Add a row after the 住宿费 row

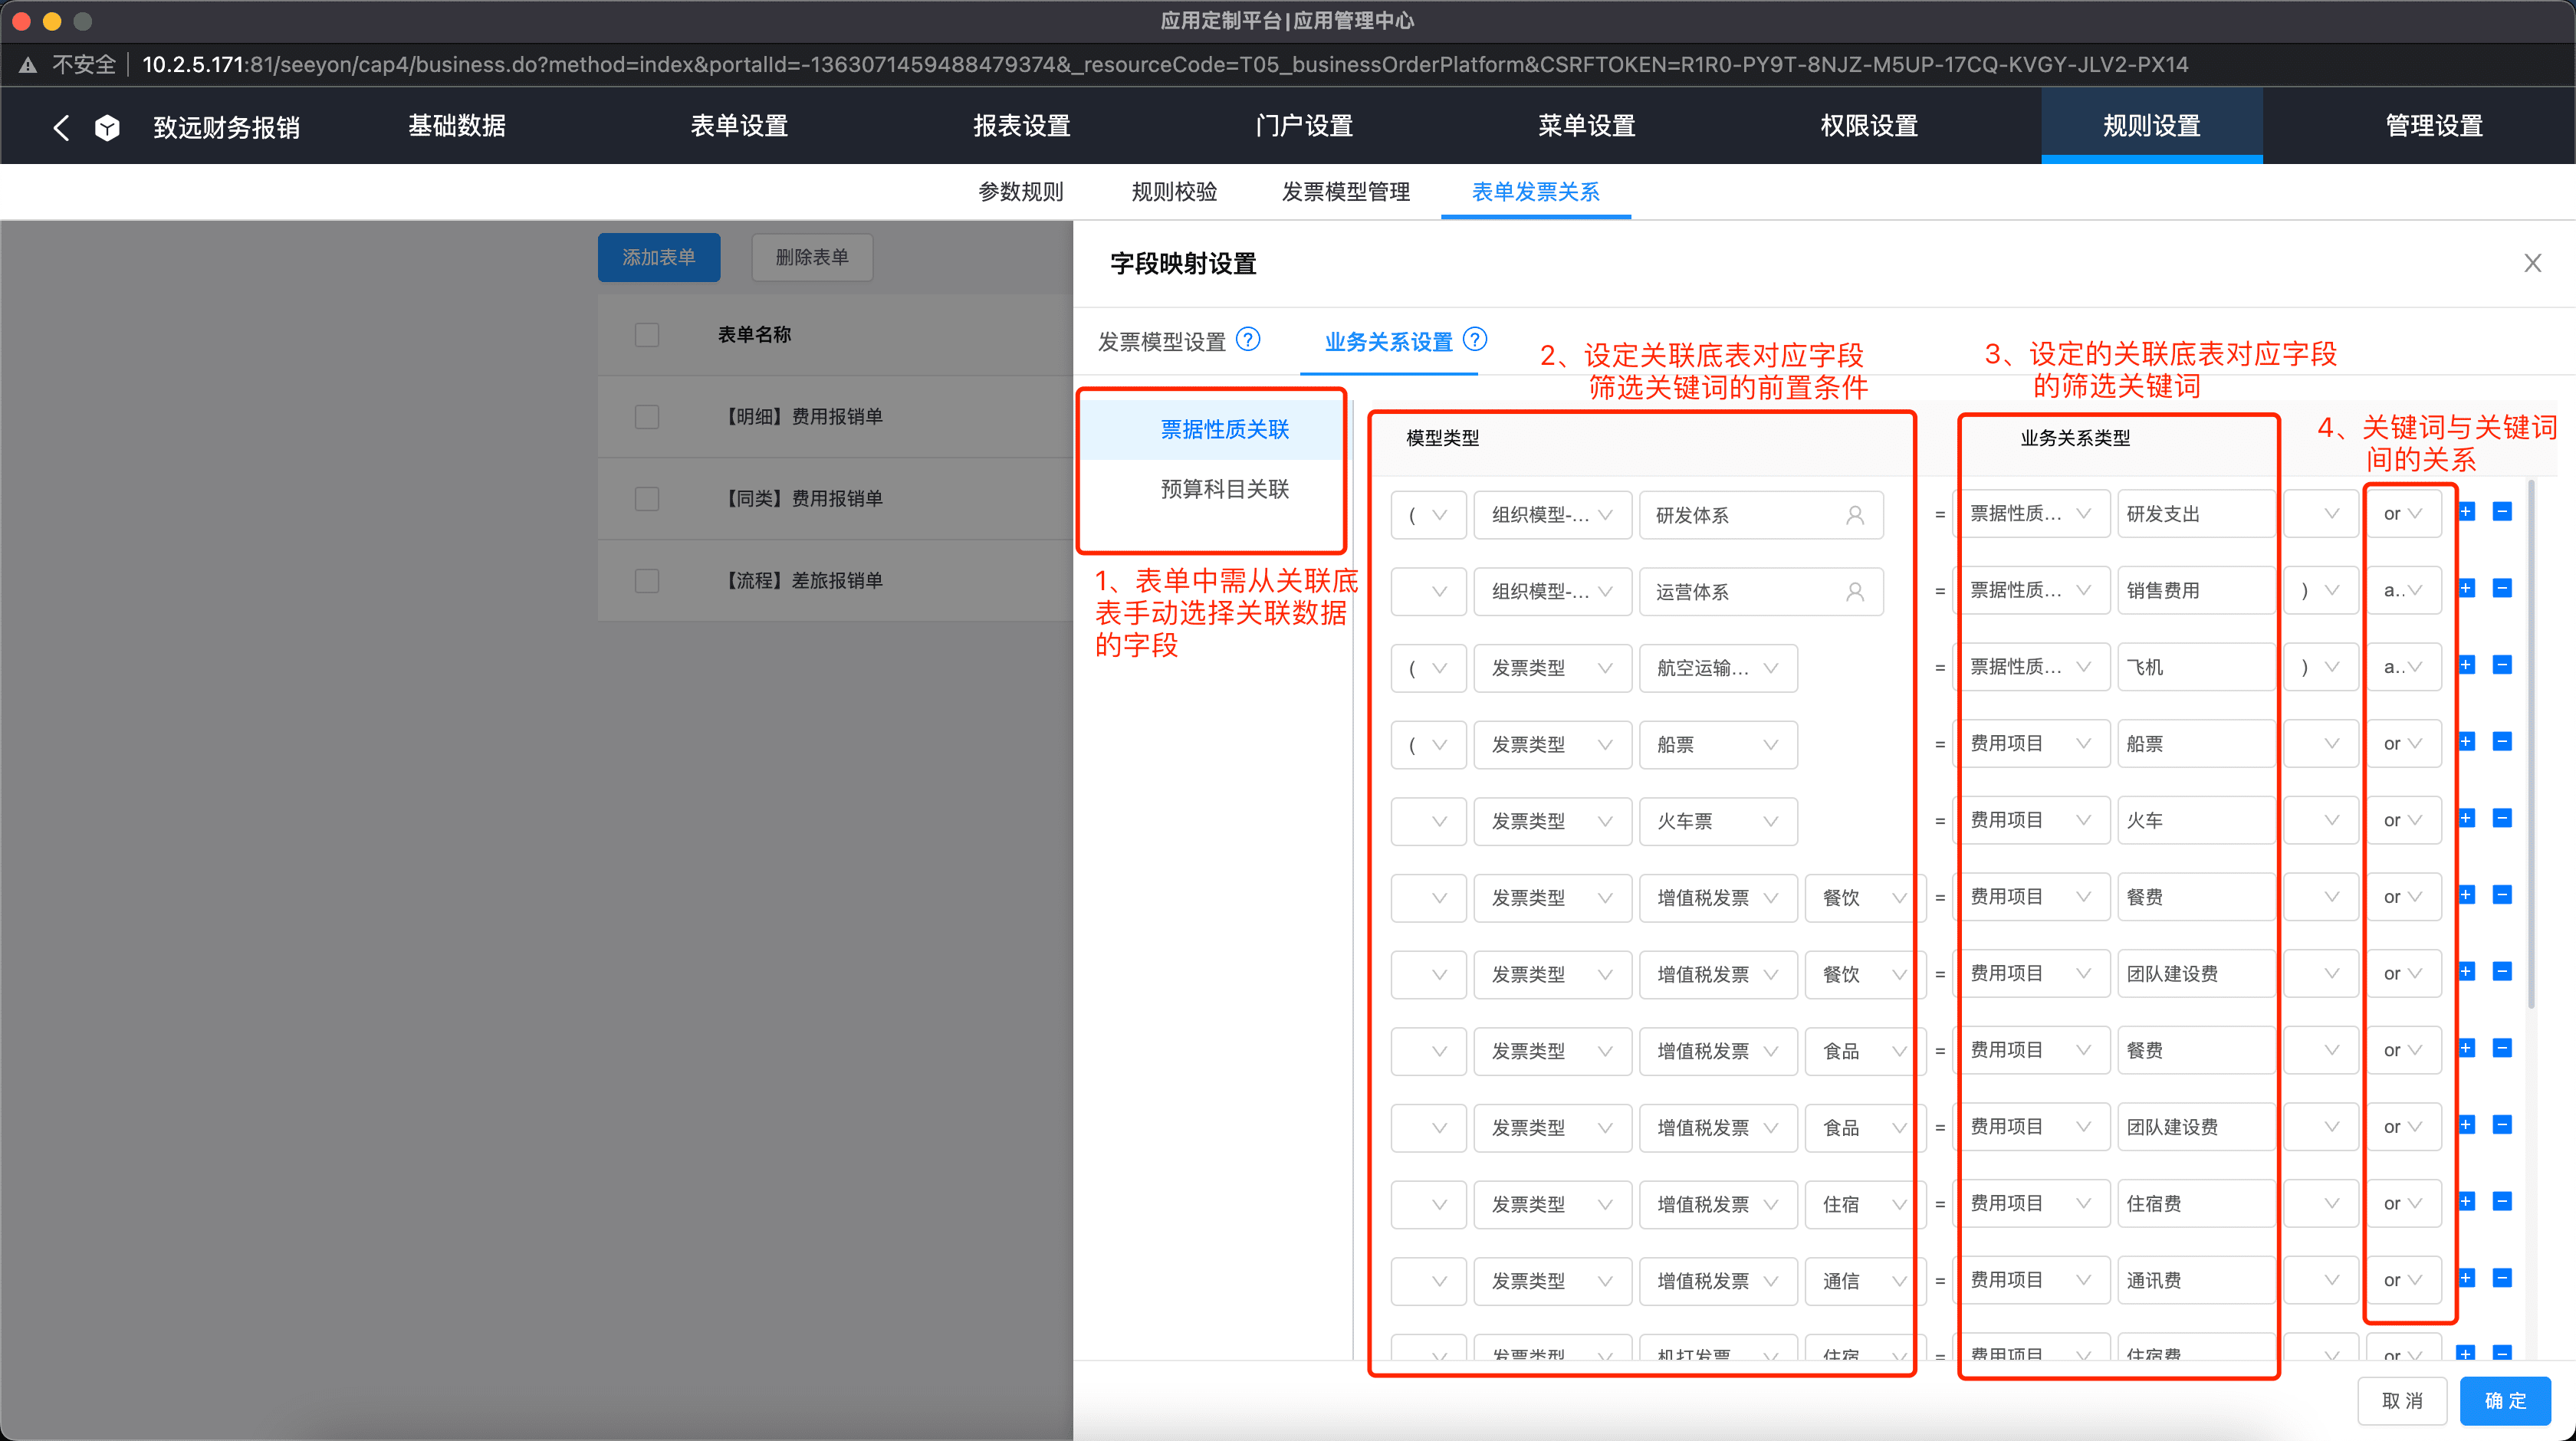pos(2466,1202)
